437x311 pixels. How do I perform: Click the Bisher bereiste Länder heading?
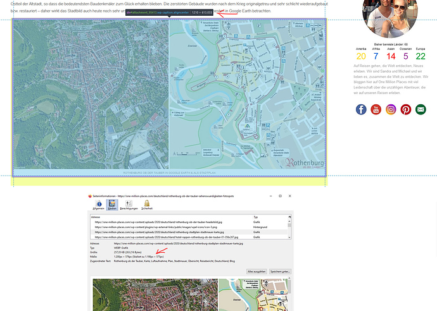391,44
